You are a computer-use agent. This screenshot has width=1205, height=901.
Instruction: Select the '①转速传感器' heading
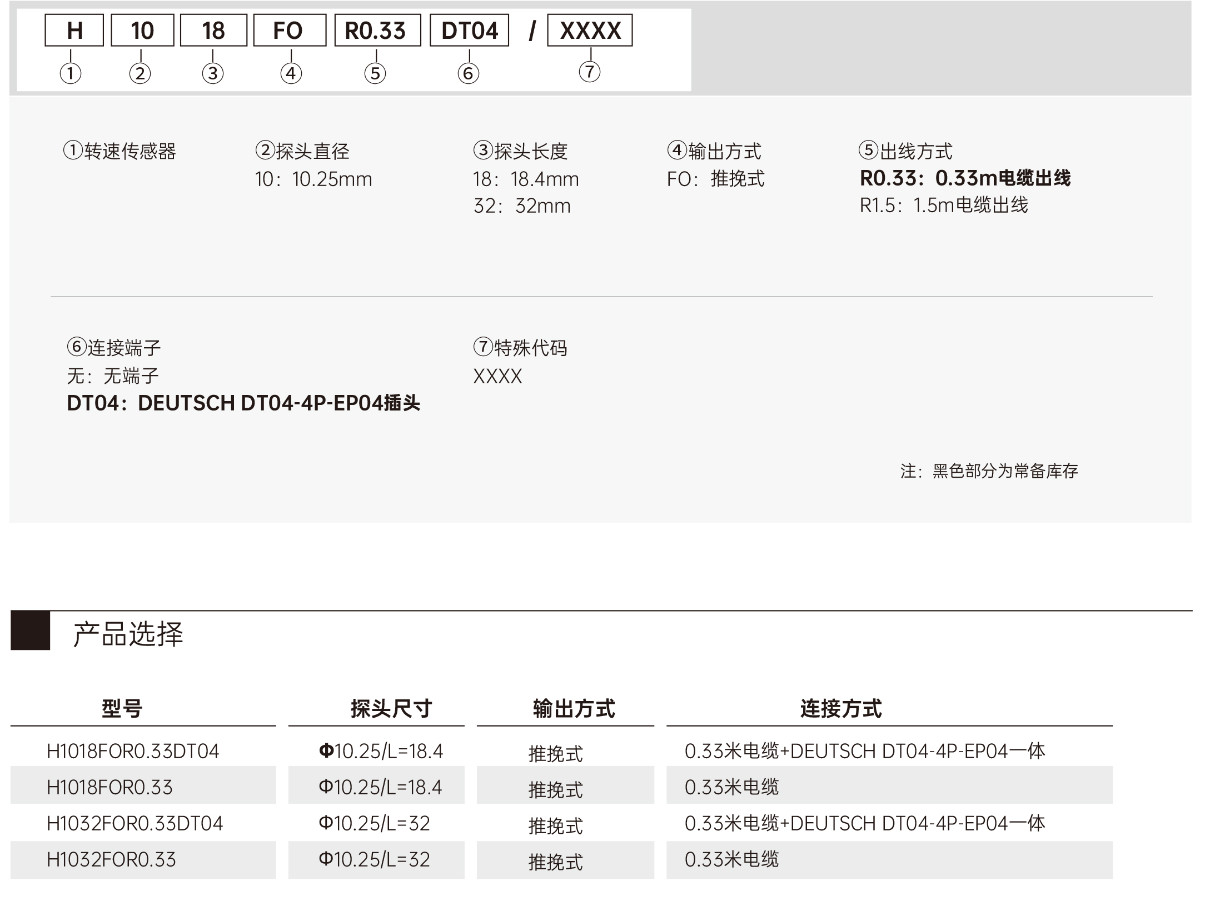click(119, 151)
